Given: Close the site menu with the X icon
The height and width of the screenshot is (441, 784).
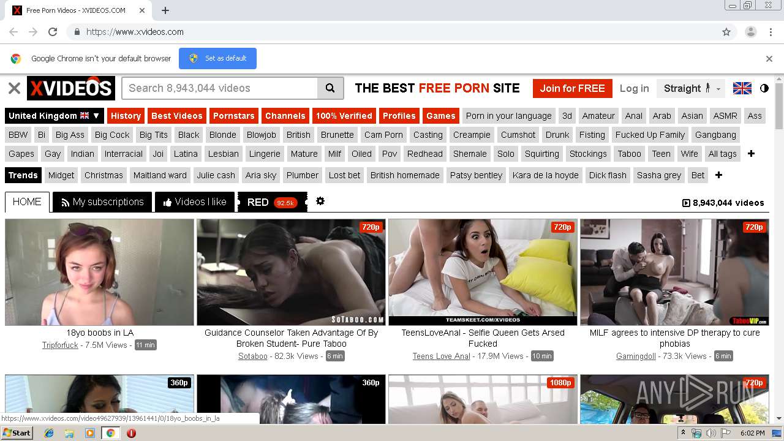Looking at the screenshot, I should [x=14, y=88].
